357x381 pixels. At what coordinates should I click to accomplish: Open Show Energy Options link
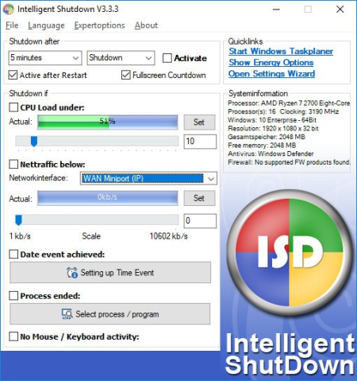(271, 63)
